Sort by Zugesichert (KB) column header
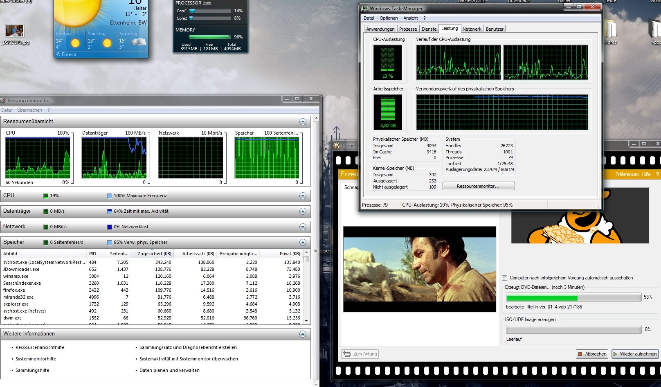The height and width of the screenshot is (387, 661). 152,254
